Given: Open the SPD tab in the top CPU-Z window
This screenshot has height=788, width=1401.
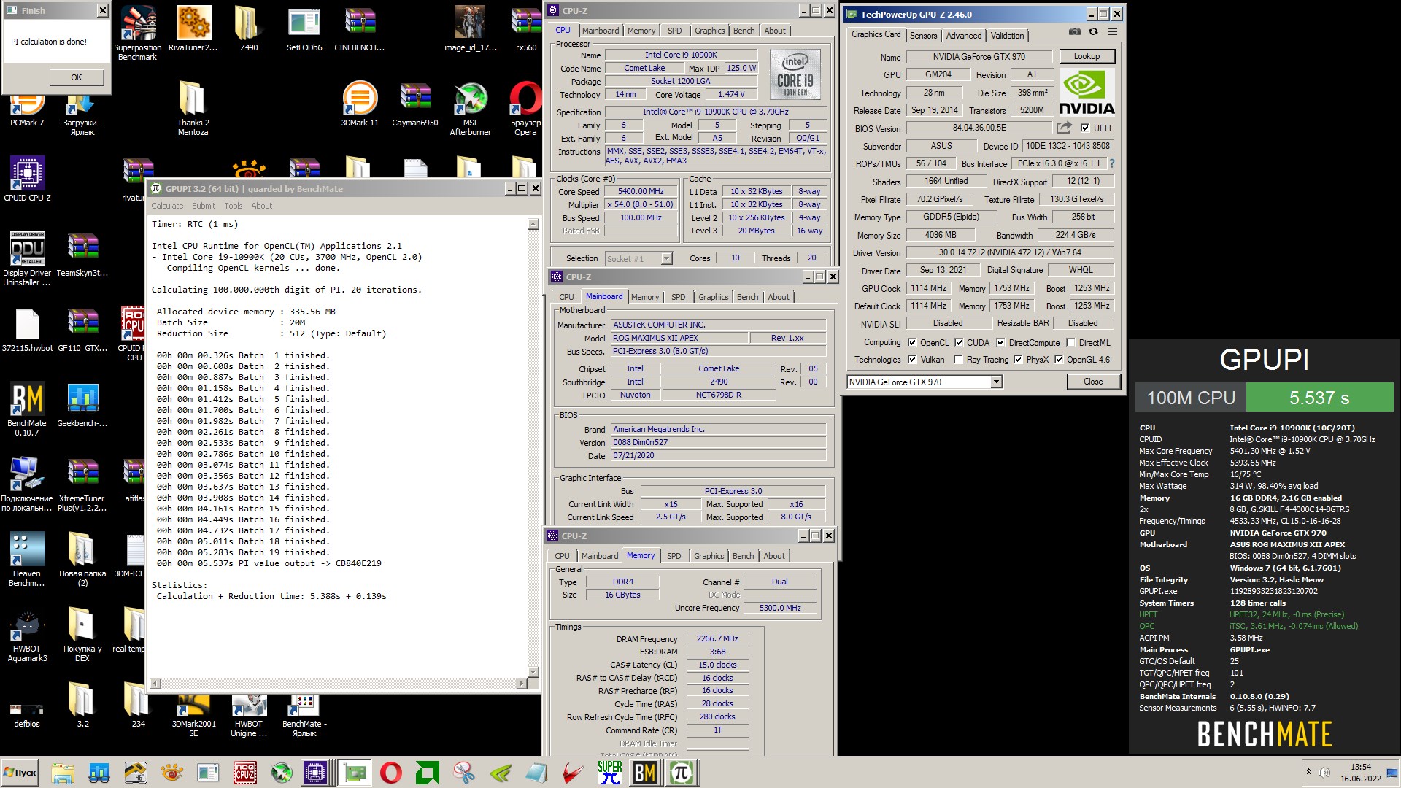Looking at the screenshot, I should 675,31.
